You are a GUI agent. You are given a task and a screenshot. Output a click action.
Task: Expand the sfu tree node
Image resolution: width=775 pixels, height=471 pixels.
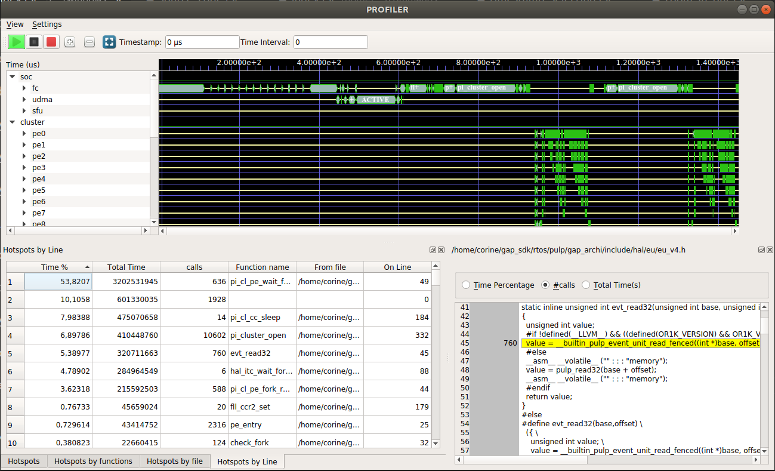pyautogui.click(x=24, y=111)
